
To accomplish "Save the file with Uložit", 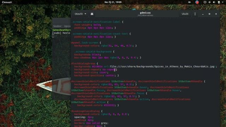I will click(x=185, y=14).
